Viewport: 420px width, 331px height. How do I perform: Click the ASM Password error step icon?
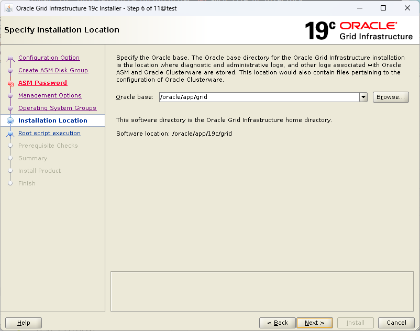pyautogui.click(x=10, y=84)
